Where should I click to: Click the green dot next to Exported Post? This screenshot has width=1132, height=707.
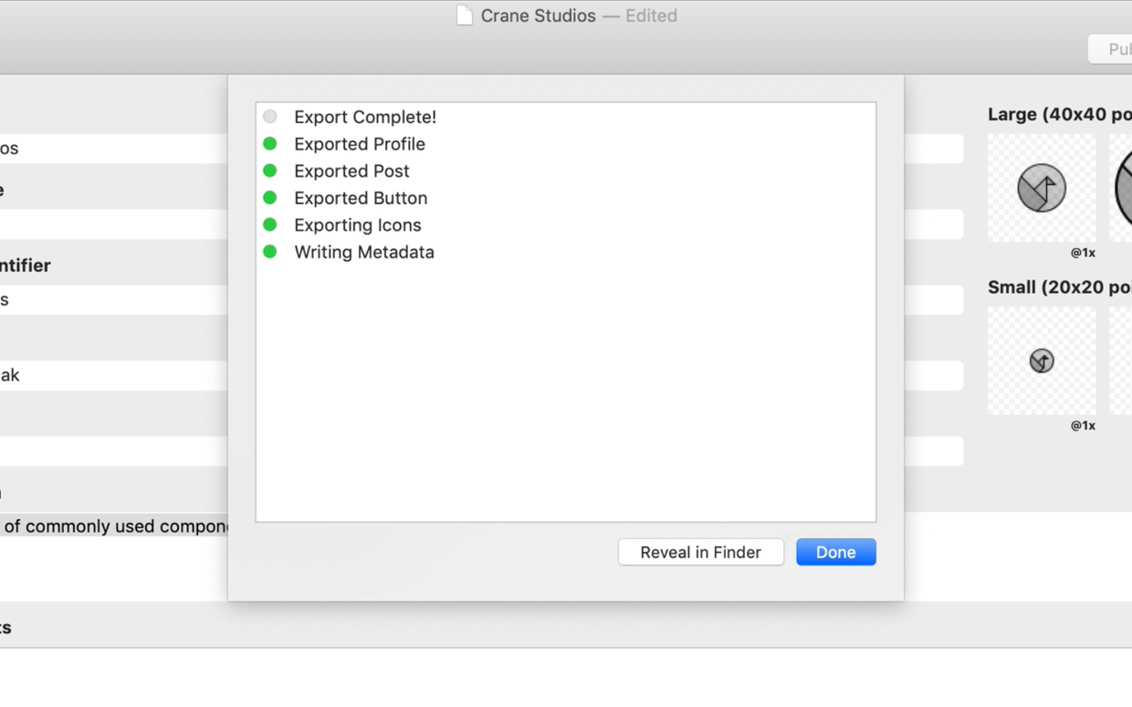[270, 171]
